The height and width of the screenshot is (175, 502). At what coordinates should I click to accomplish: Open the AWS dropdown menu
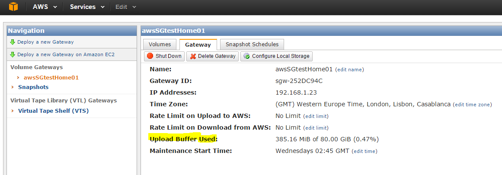(x=45, y=7)
